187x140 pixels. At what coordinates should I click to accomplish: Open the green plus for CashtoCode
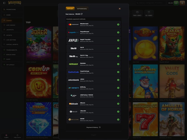coord(118,72)
